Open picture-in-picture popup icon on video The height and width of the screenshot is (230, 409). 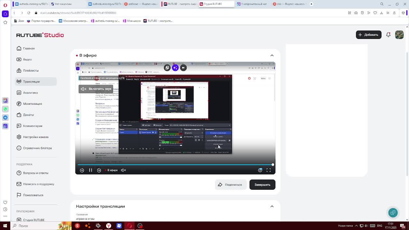click(x=167, y=68)
